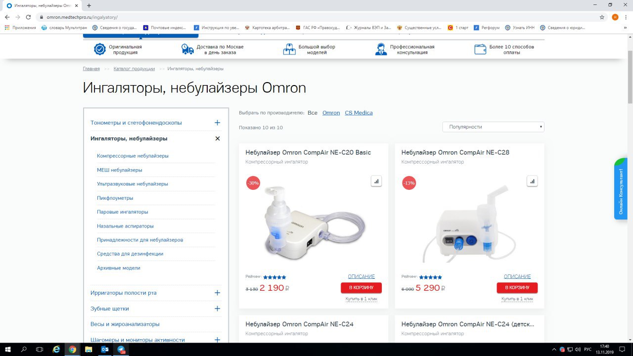Add NE-C20 Basic to comparison chart icon
The width and height of the screenshot is (633, 356).
[376, 181]
